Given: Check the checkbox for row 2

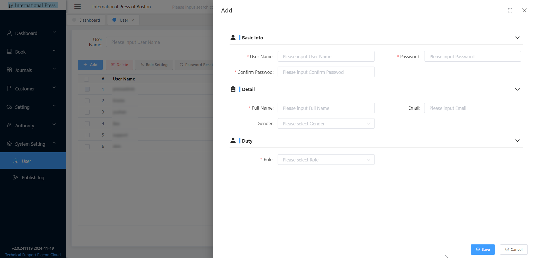Looking at the screenshot, I should 87,100.
